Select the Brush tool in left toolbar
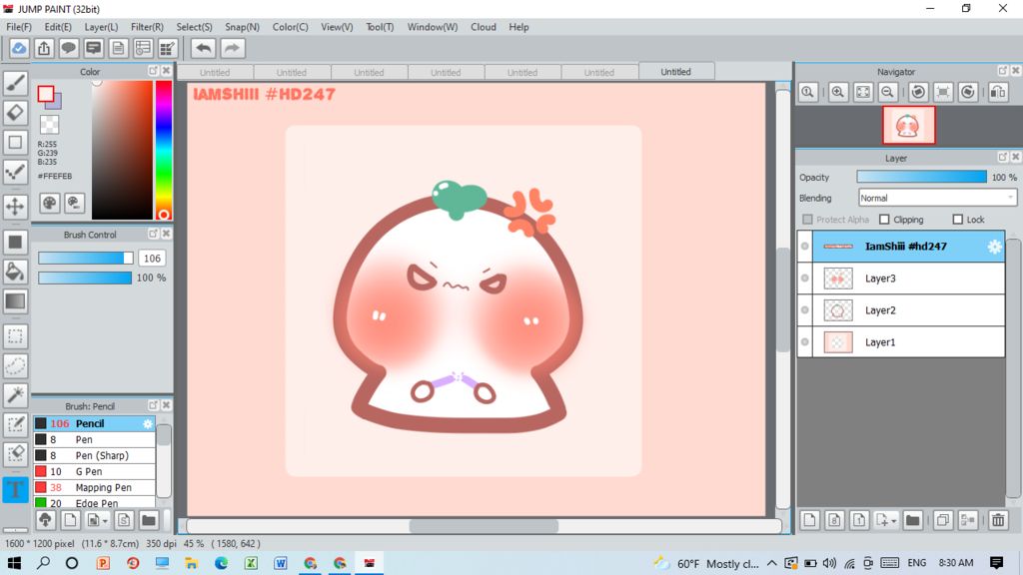 pos(15,83)
